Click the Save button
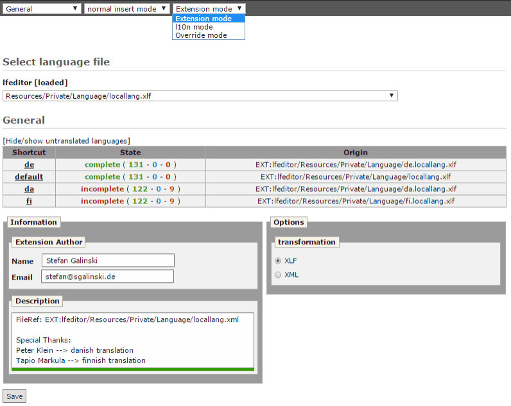 coord(14,396)
